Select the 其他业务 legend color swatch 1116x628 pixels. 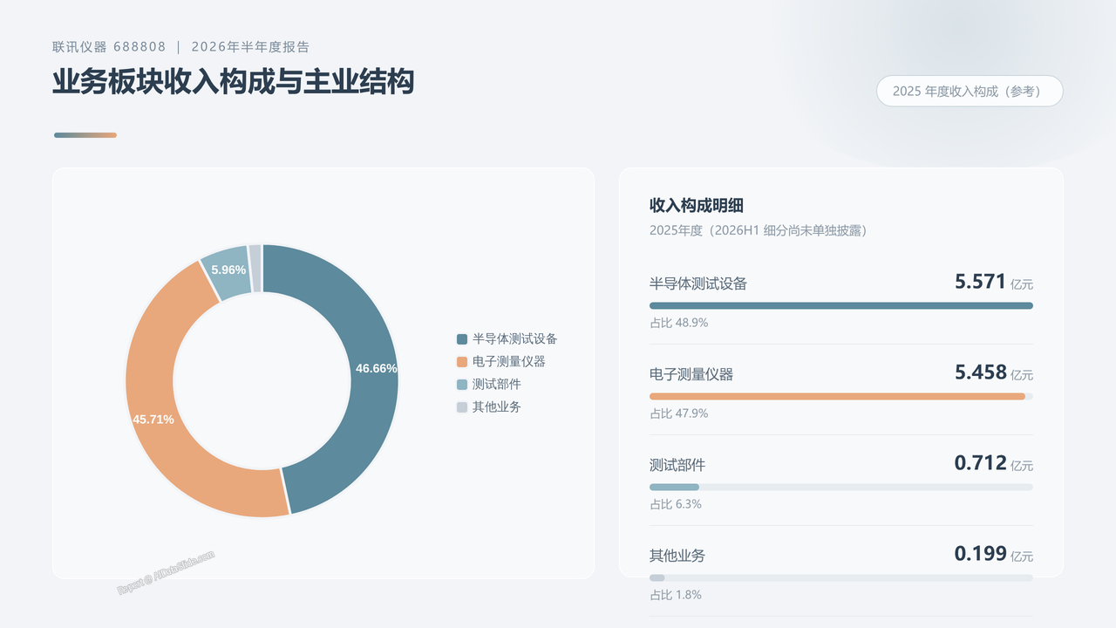[x=462, y=407]
